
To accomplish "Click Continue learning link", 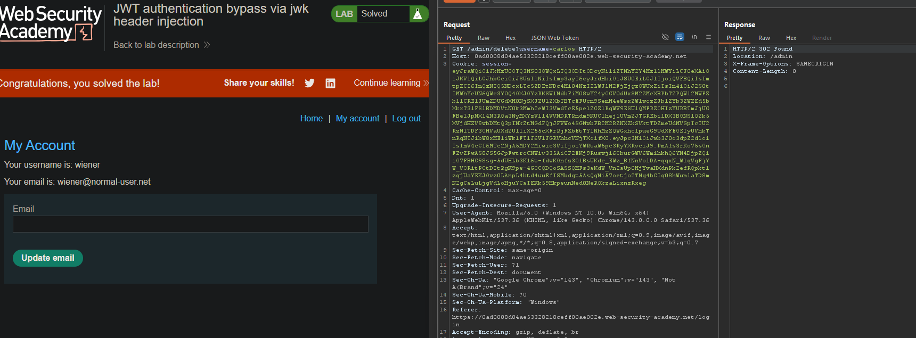I will tap(391, 83).
